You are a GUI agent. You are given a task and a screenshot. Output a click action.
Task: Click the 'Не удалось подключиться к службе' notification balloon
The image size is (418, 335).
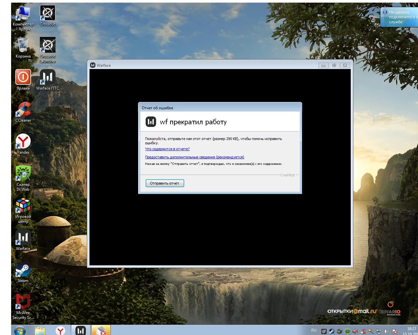[x=399, y=17]
